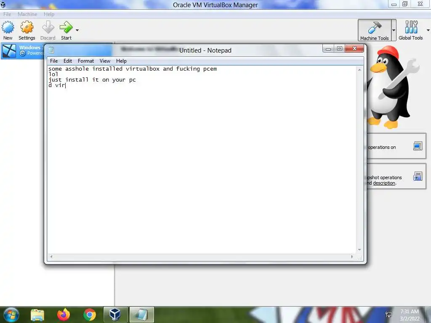431x323 pixels.
Task: Click Notepad vertical scrollbar down arrow
Action: coord(359,250)
